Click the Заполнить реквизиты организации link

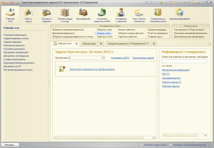click(x=92, y=69)
